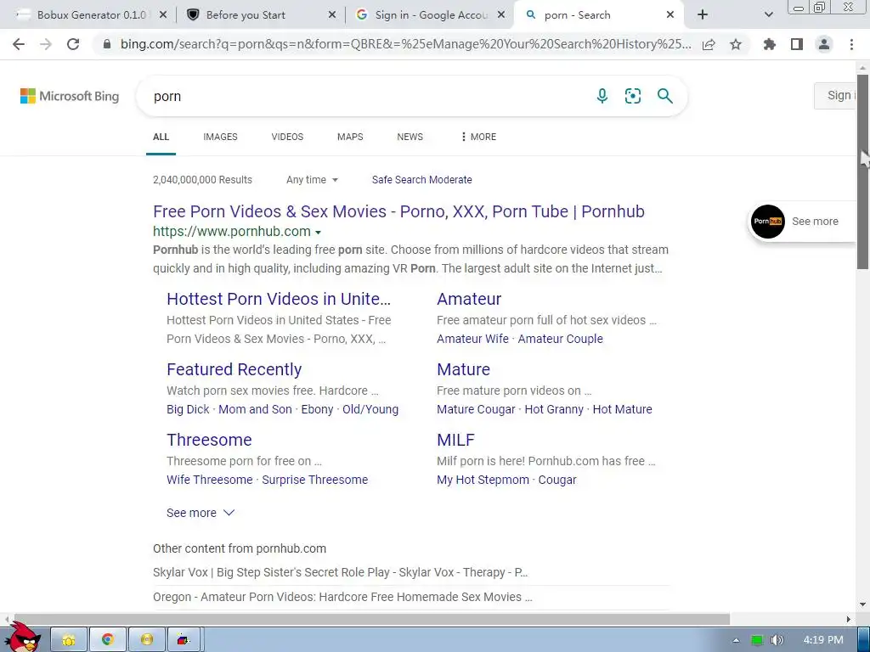Click the Safe Search Moderate link
The height and width of the screenshot is (652, 870).
[421, 180]
